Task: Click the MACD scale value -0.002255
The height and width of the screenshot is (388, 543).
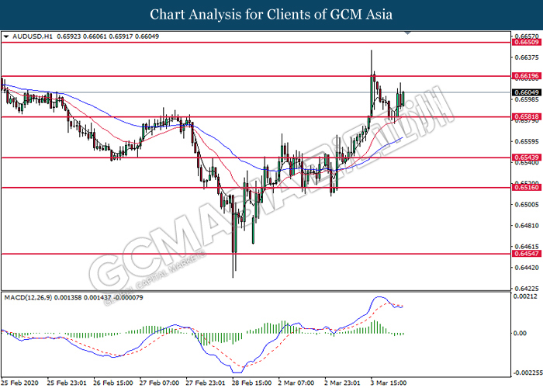Action: click(x=527, y=373)
